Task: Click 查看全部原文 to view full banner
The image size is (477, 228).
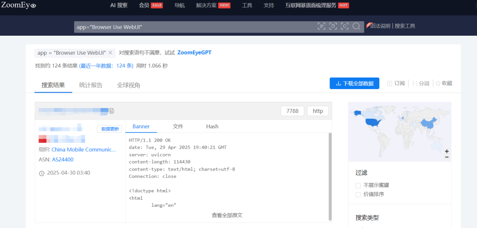Action: [x=227, y=215]
